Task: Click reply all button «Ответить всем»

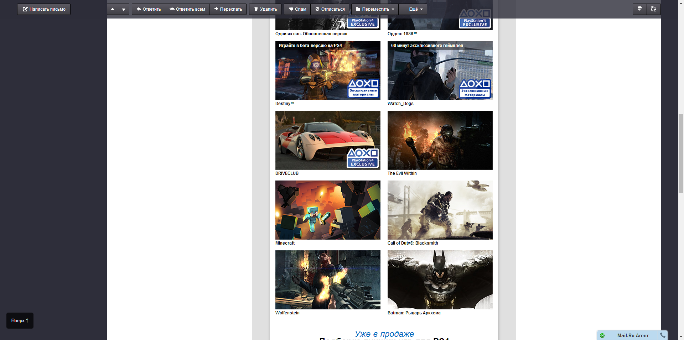Action: tap(187, 9)
